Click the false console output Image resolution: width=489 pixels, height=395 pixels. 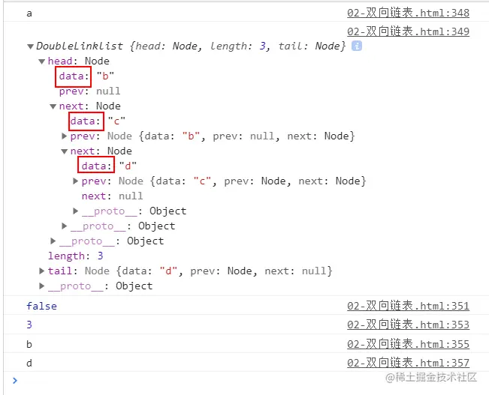(41, 306)
